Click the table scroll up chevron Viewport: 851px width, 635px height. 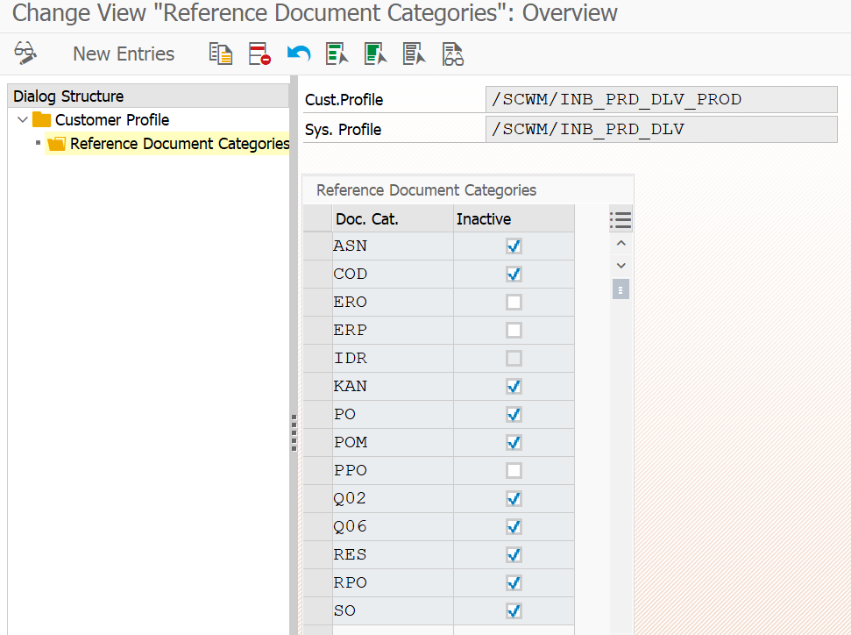[x=621, y=243]
